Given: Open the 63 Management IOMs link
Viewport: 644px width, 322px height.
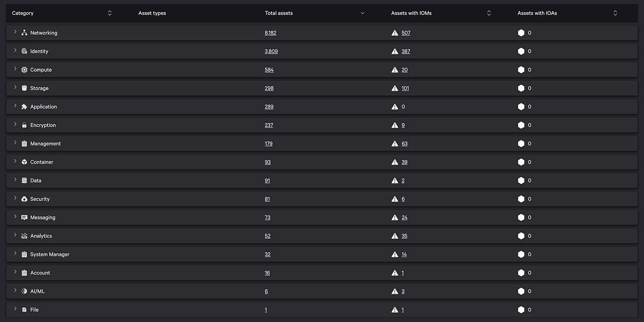Looking at the screenshot, I should point(405,144).
